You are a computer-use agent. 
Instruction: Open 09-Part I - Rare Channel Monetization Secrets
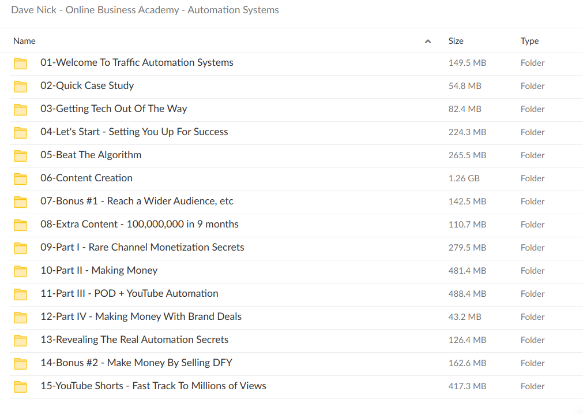(x=142, y=248)
